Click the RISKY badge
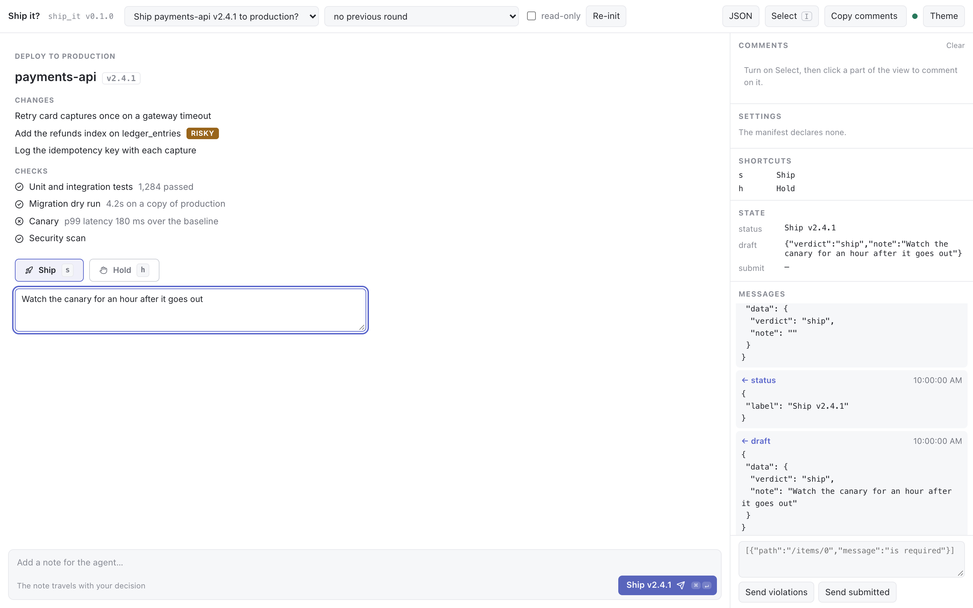Viewport: 973px width, 608px height. pyautogui.click(x=203, y=133)
